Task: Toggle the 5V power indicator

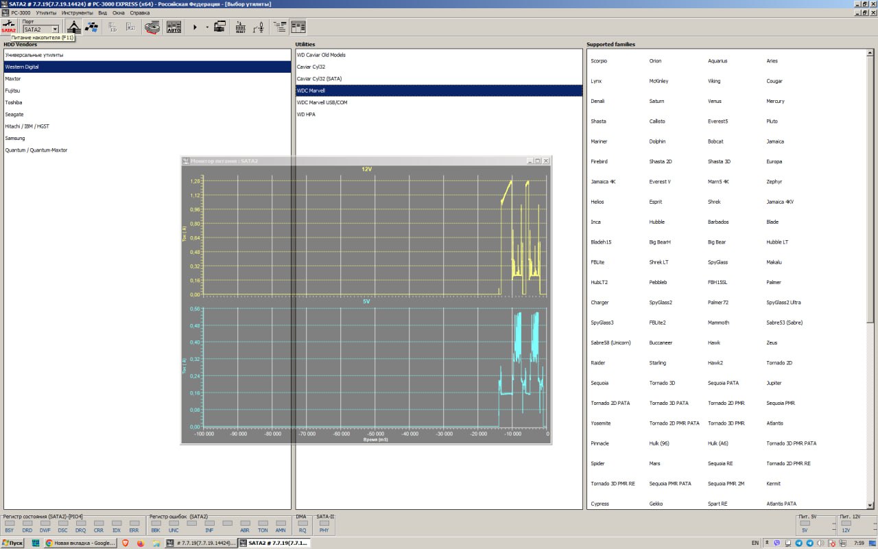Action: pos(805,523)
